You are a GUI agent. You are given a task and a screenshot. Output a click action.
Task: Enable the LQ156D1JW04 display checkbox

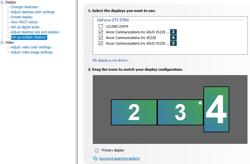click(x=101, y=26)
